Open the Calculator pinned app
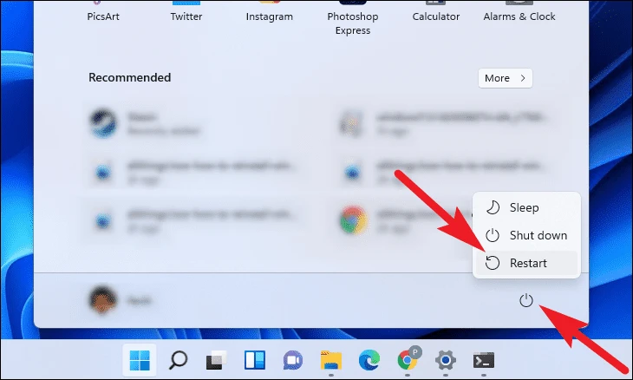 (x=435, y=11)
